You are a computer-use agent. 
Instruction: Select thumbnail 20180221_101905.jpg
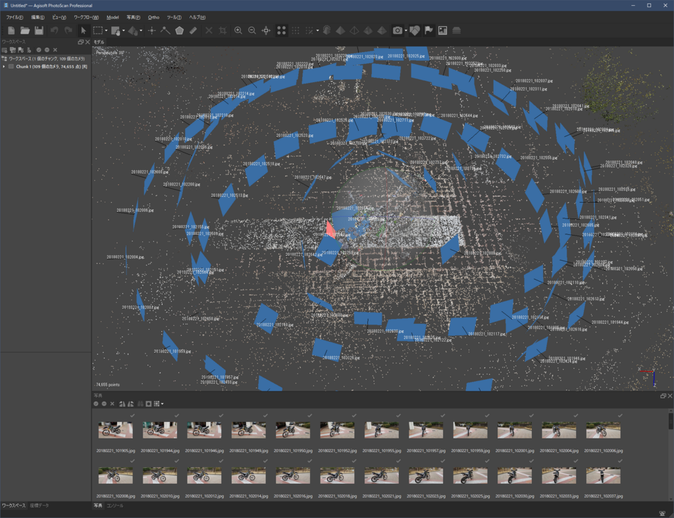click(x=116, y=430)
